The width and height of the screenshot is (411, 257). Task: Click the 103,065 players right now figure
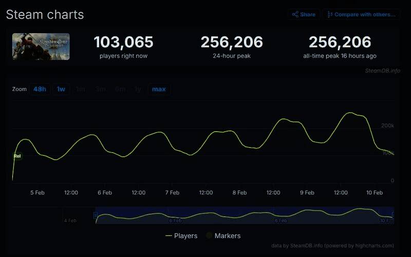coord(123,42)
